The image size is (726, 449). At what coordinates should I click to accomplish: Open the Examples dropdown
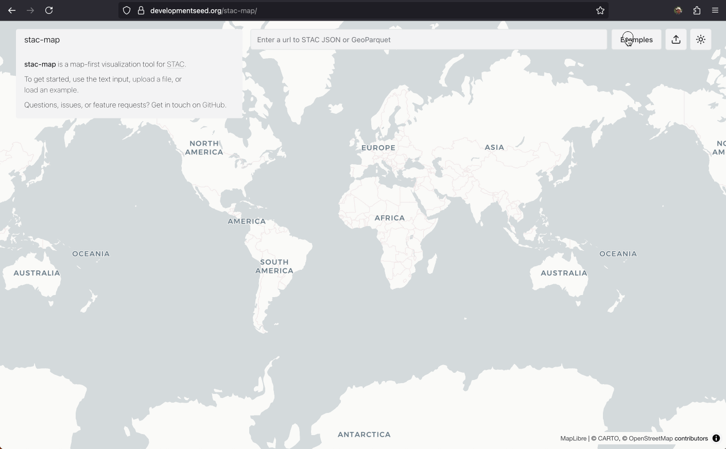(x=636, y=40)
